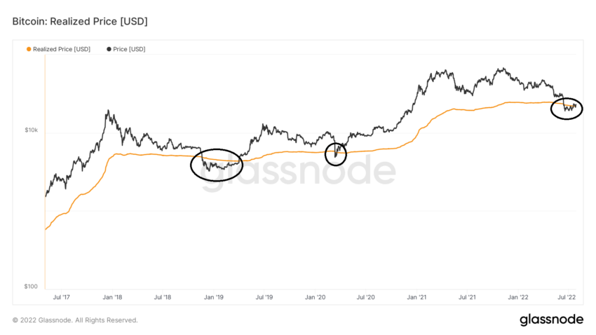Click the Jul '19 axis label
This screenshot has height=335, width=596.
pyautogui.click(x=264, y=297)
